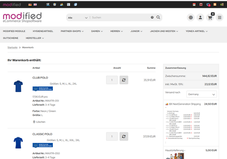Click the Haustürlieferung 5,00 EUR price
Screen dimensions: 227x159
click(211, 150)
